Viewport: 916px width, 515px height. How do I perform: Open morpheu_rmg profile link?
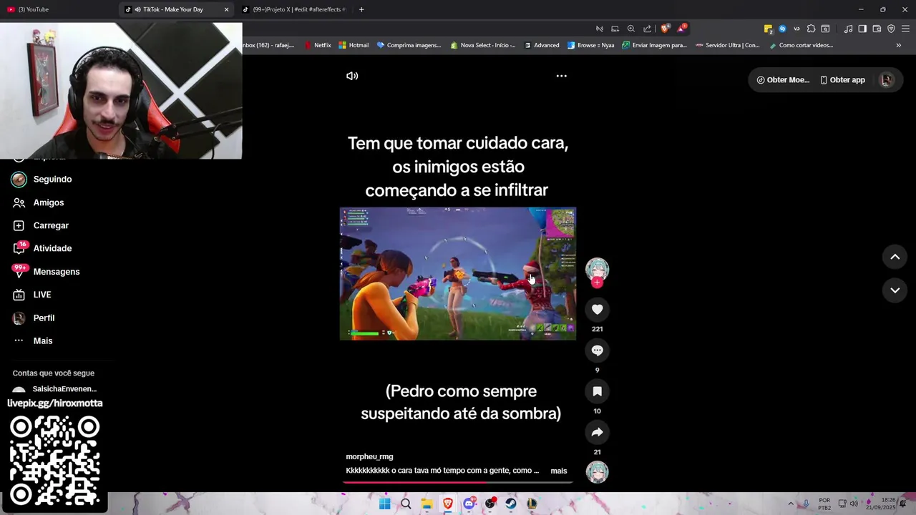pos(369,456)
